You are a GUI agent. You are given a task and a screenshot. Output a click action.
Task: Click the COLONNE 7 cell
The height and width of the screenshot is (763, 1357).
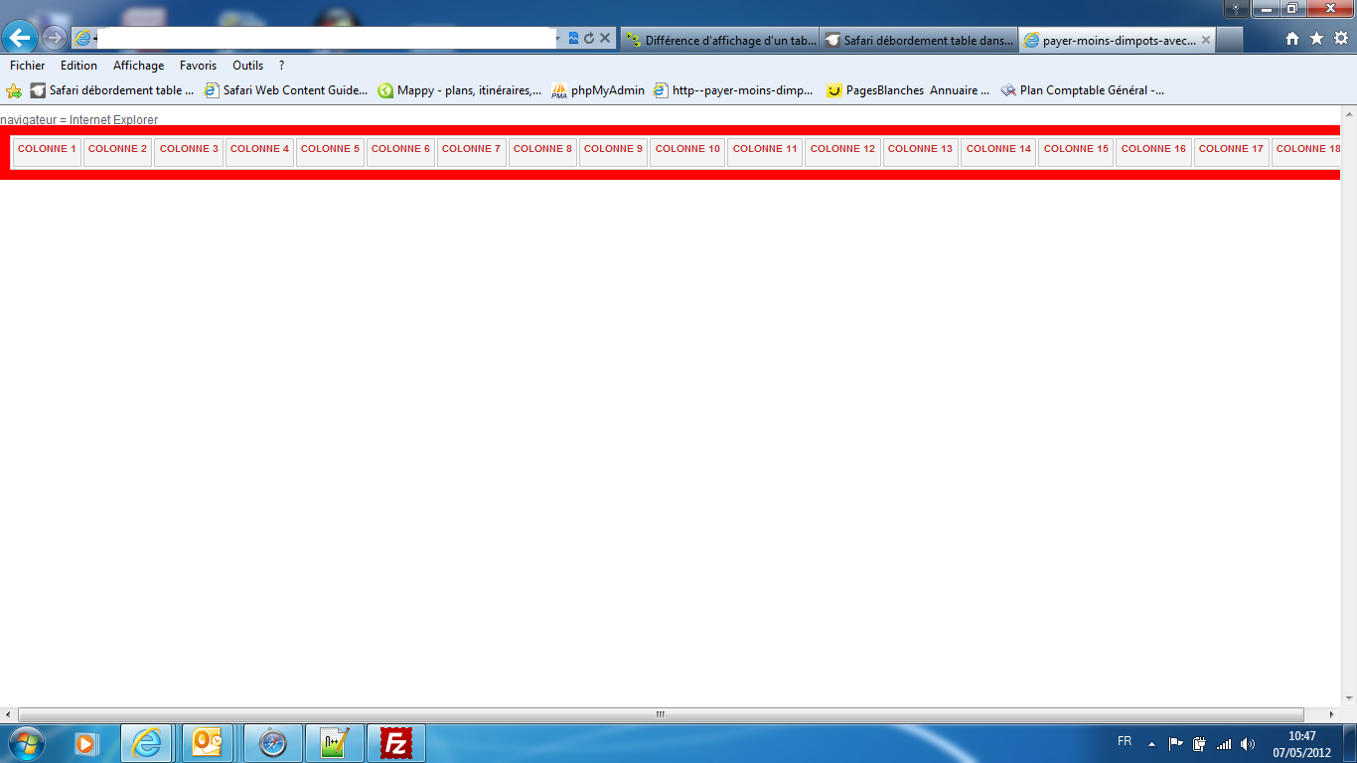[471, 152]
